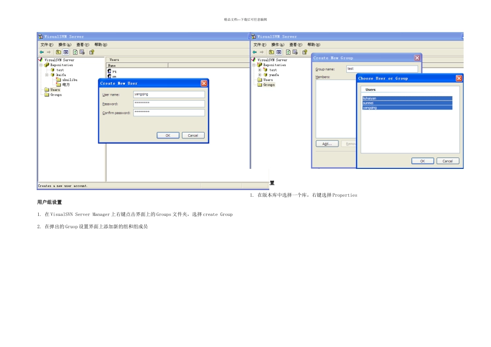Image resolution: width=491 pixels, height=347 pixels.
Task: Open 查看 menu in the Create New Group window
Action: click(x=296, y=45)
